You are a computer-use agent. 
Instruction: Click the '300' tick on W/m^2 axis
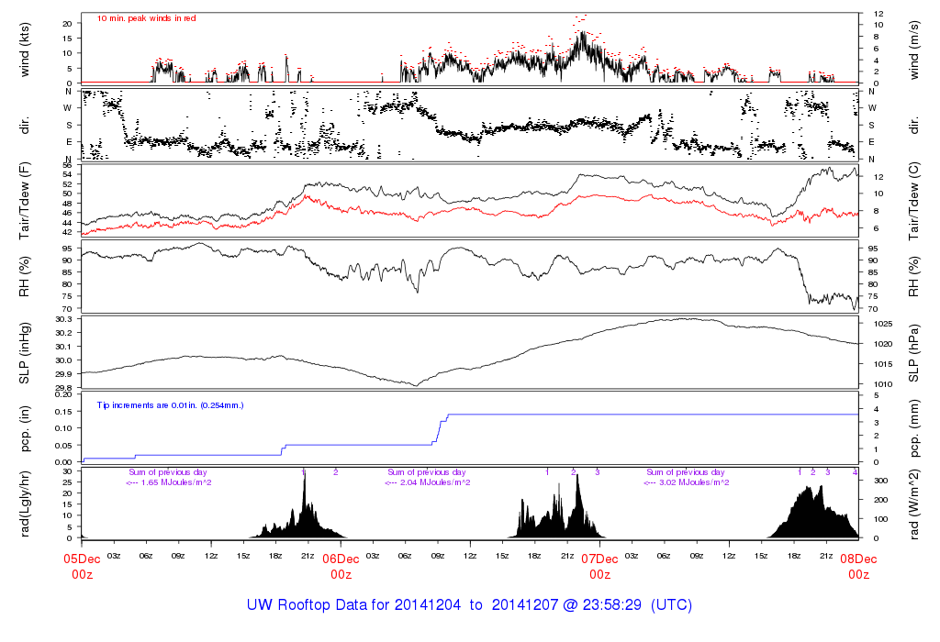[x=880, y=481]
